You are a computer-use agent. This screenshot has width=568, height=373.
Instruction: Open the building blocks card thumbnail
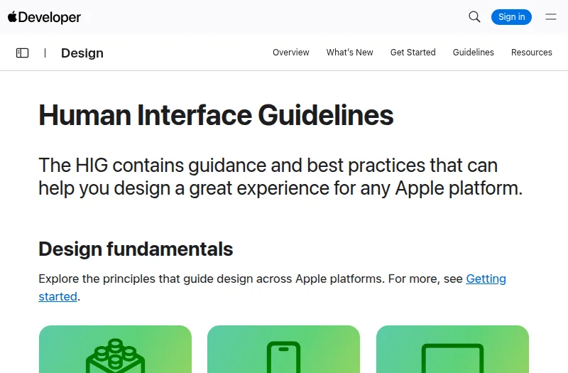pos(115,349)
